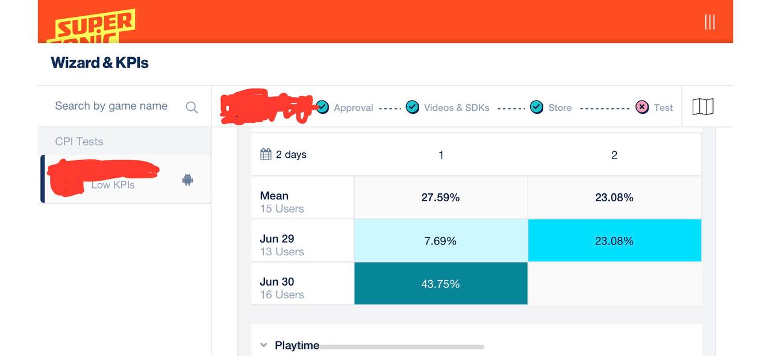771x356 pixels.
Task: Click the Approval step checkmark icon
Action: pos(323,107)
